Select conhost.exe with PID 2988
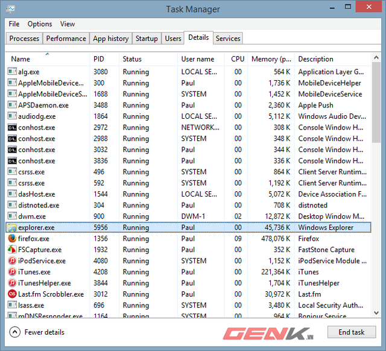Viewport: 386px width, 351px height. [188, 138]
